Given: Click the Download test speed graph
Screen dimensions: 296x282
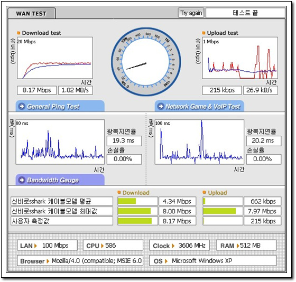Looking at the screenshot, I should (55, 58).
